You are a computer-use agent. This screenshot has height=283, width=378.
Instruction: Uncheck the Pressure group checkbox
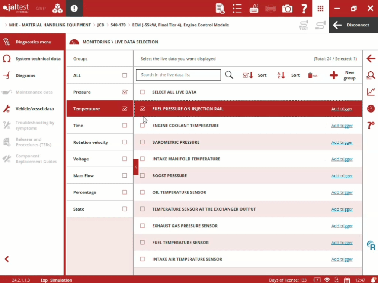pos(125,92)
